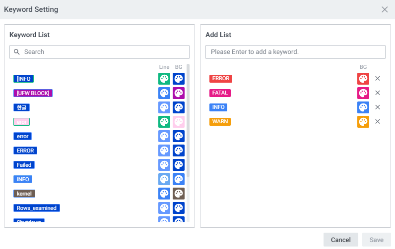Screen dimensions: 395x249
Task: Click the Keyword List scrollbar
Action: coord(188,124)
